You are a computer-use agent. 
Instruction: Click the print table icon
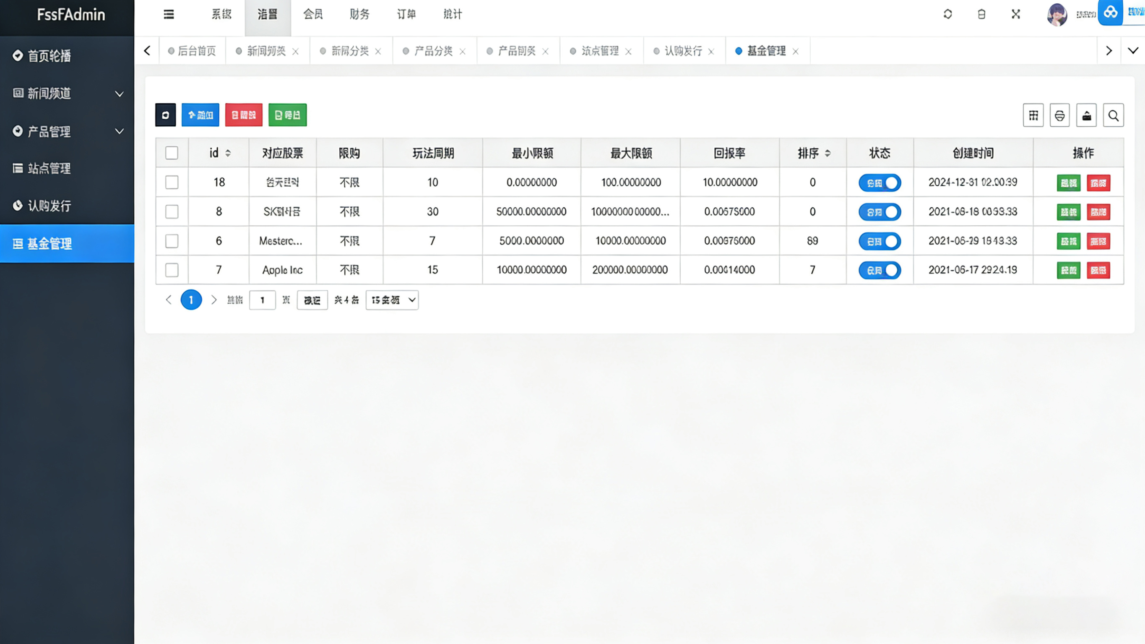[x=1060, y=116]
